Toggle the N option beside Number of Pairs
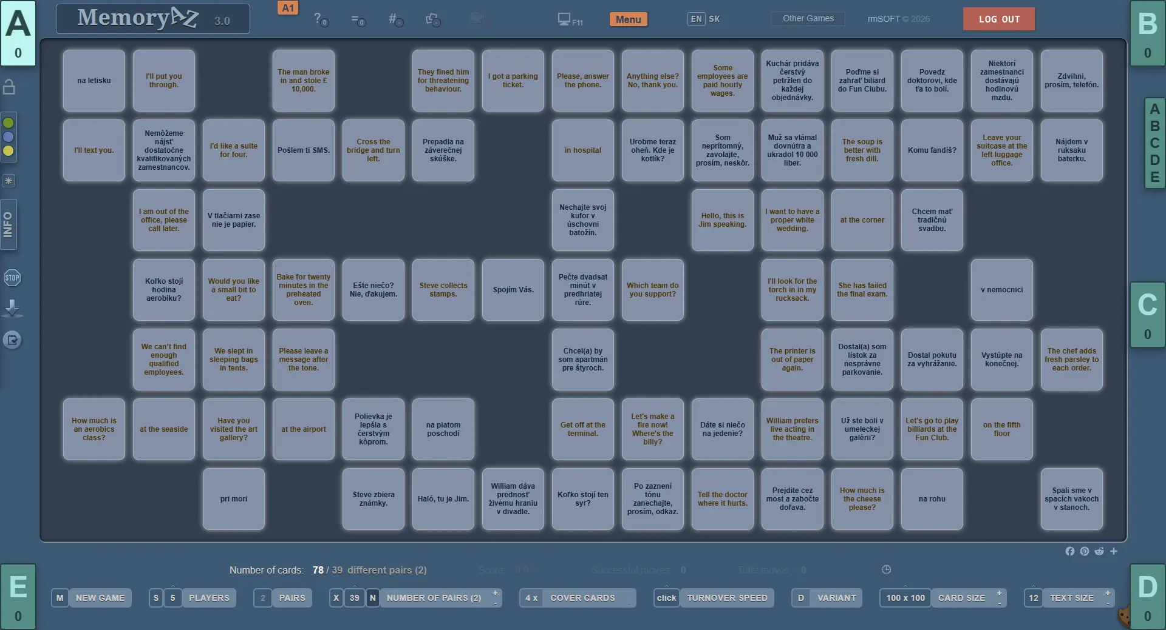 (372, 598)
